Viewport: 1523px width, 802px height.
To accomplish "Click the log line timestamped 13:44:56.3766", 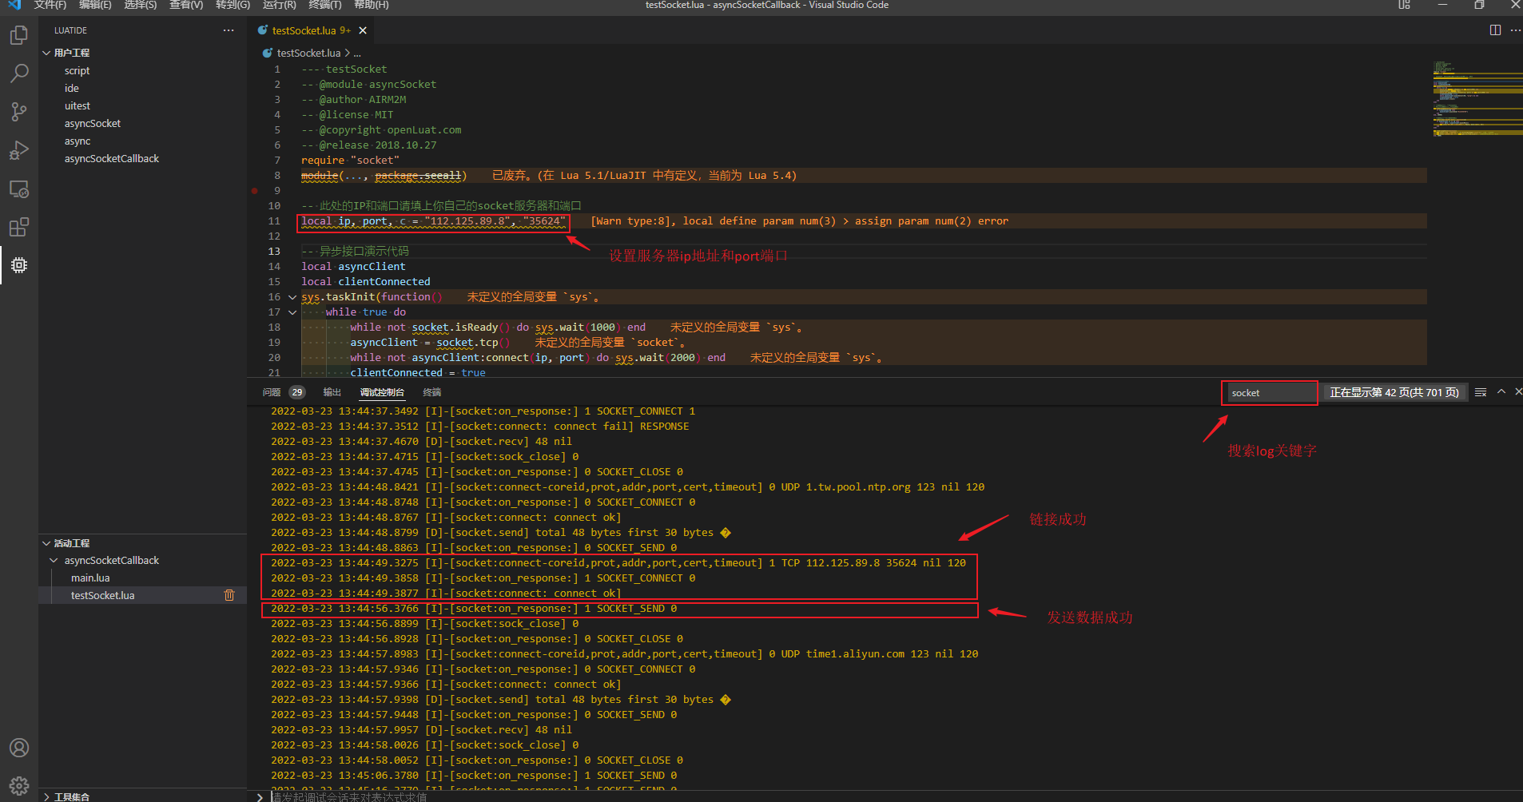I will pos(474,609).
